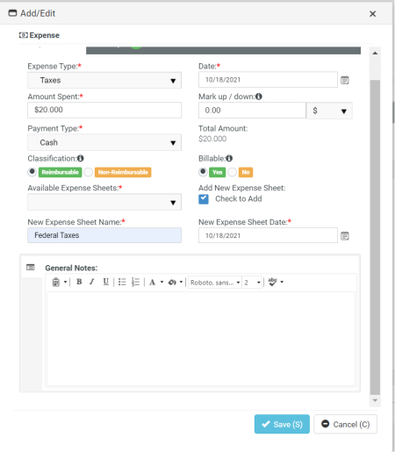395x452 pixels.
Task: Apply italic formatting in notes toolbar
Action: (x=92, y=282)
